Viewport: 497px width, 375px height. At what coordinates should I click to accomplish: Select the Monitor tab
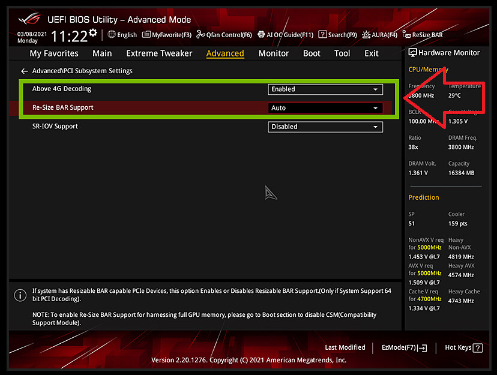pyautogui.click(x=274, y=53)
